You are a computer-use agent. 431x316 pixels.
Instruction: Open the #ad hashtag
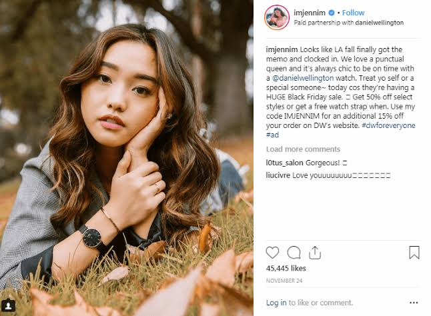(272, 134)
